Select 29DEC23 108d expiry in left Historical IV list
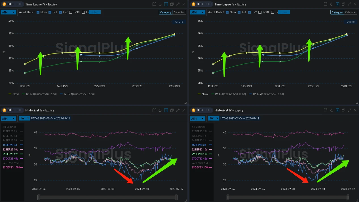Image resolution: width=359 pixels, height=202 pixels. coord(11,167)
